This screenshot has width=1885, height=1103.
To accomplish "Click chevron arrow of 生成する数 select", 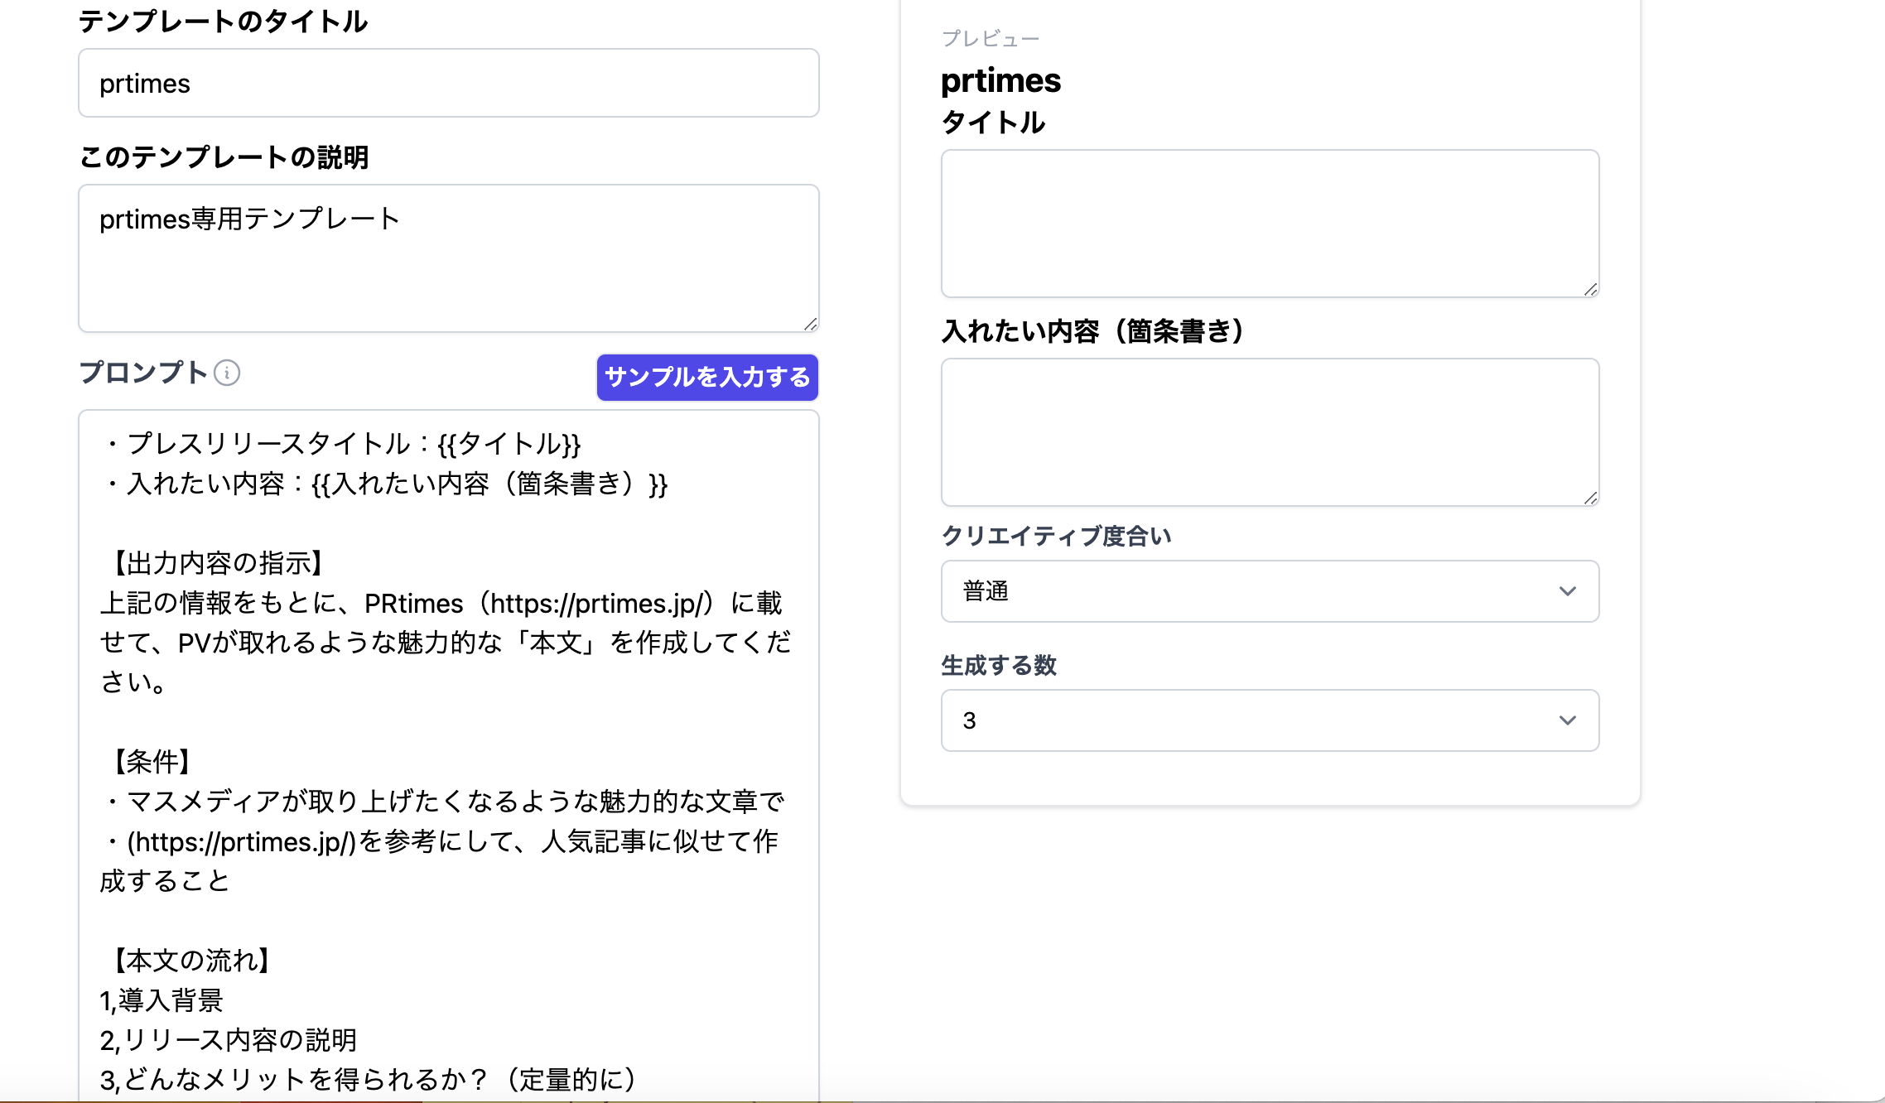I will 1567,720.
